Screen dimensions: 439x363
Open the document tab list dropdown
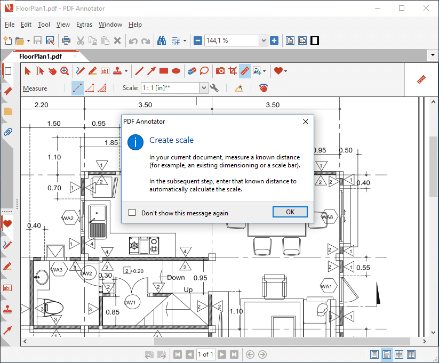tap(433, 55)
